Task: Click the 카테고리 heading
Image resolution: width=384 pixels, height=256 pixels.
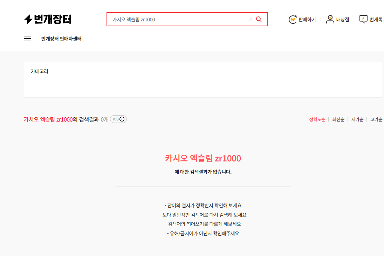Action: 39,71
